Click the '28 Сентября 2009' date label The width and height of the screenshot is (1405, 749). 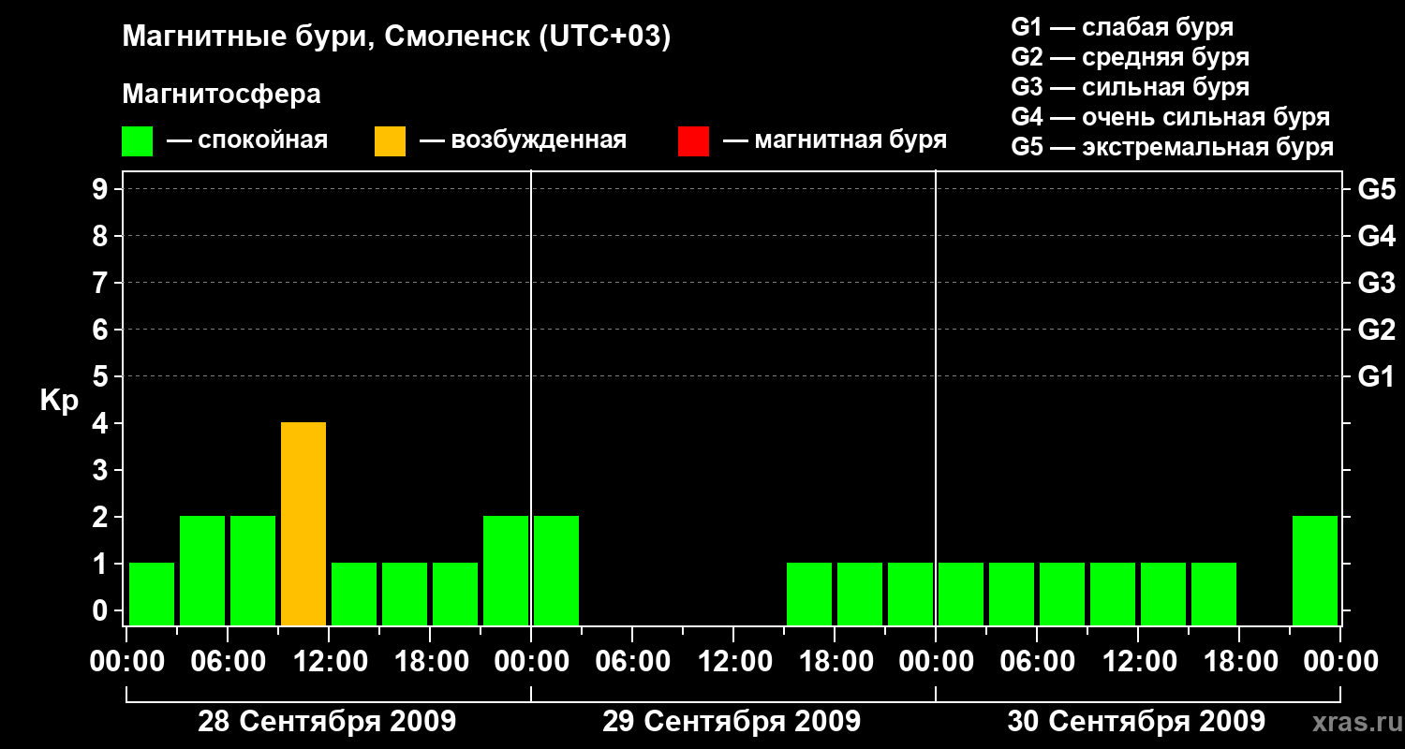(327, 722)
